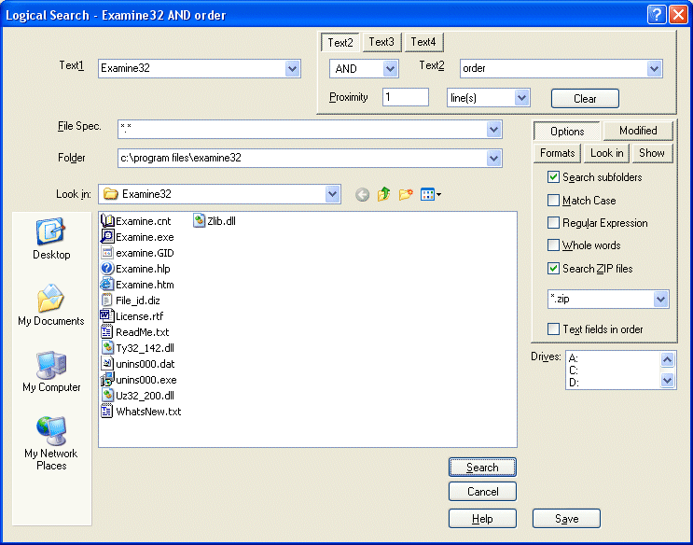Viewport: 693px width, 545px height.
Task: Select the Formats tab
Action: point(558,153)
